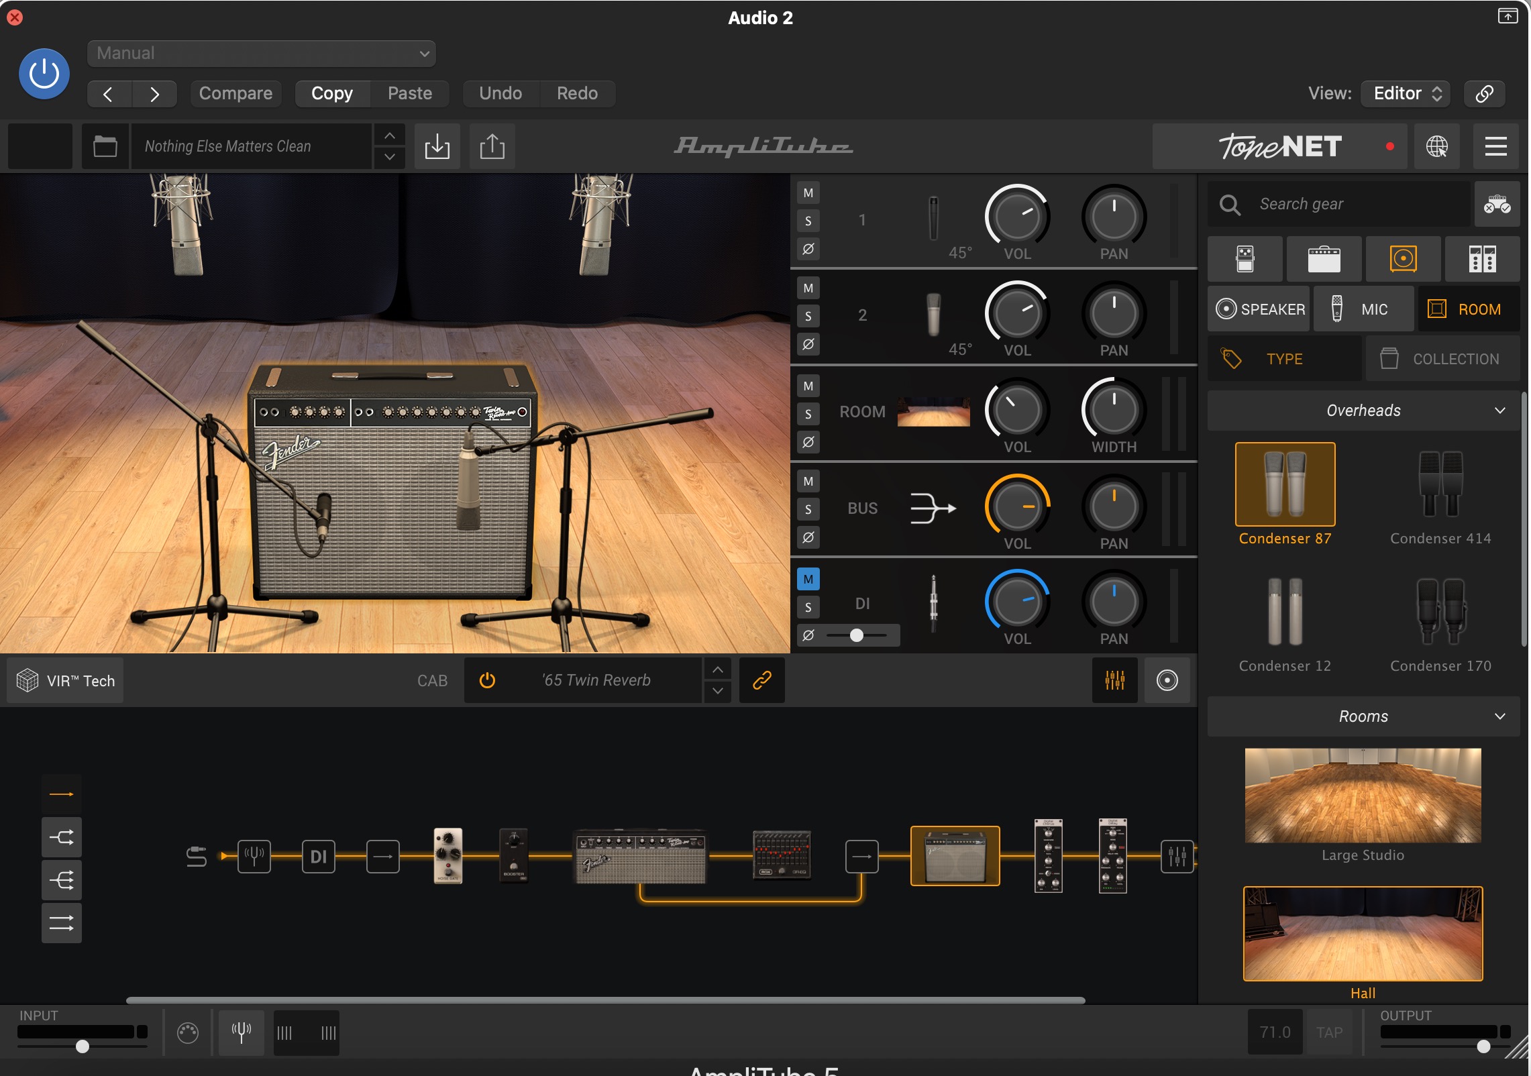Screen dimensions: 1531x1076
Task: Click the Redo button
Action: point(577,93)
